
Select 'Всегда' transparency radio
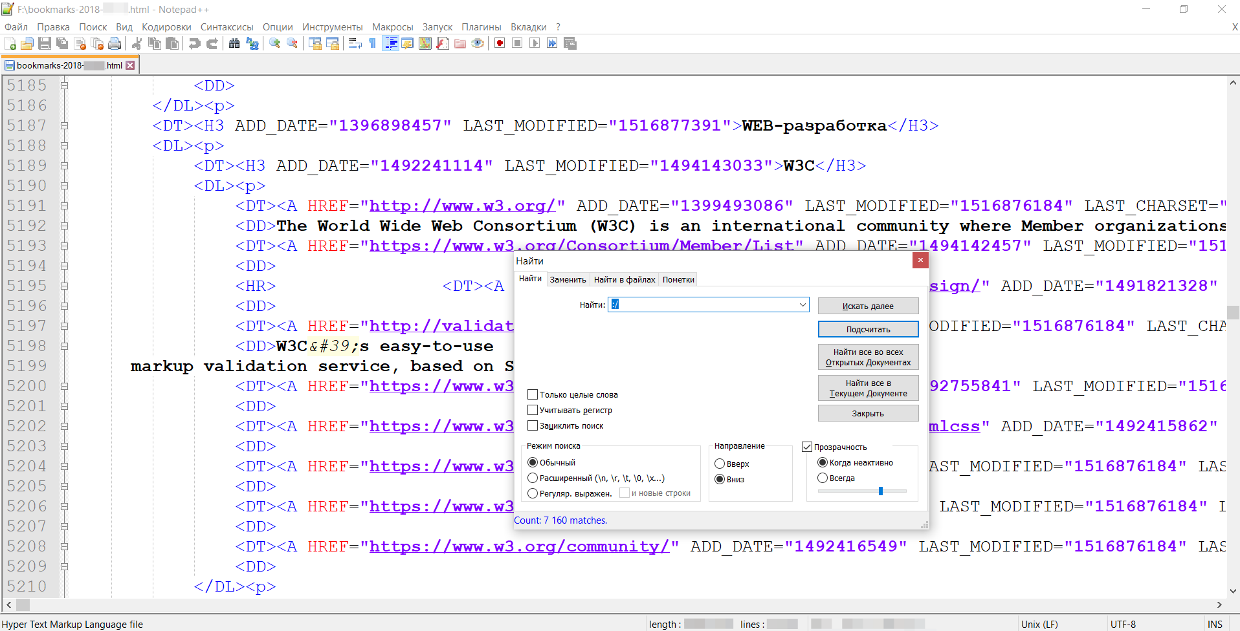pos(823,478)
